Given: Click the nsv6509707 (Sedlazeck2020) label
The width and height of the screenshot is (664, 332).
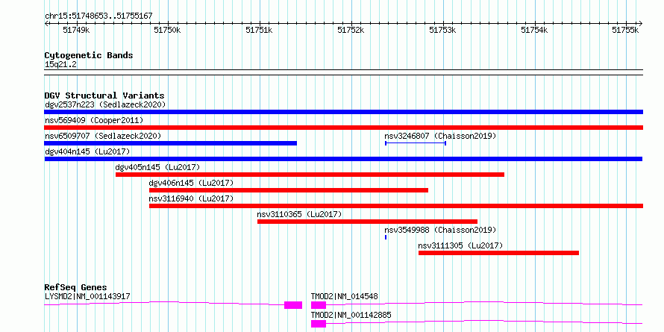Looking at the screenshot, I should 103,136.
